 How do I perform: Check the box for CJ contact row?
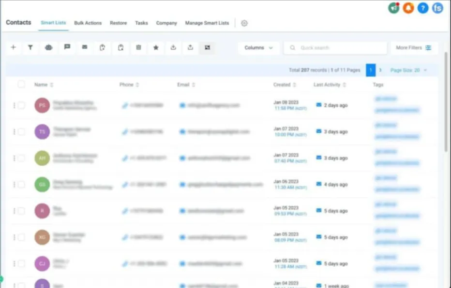click(21, 264)
